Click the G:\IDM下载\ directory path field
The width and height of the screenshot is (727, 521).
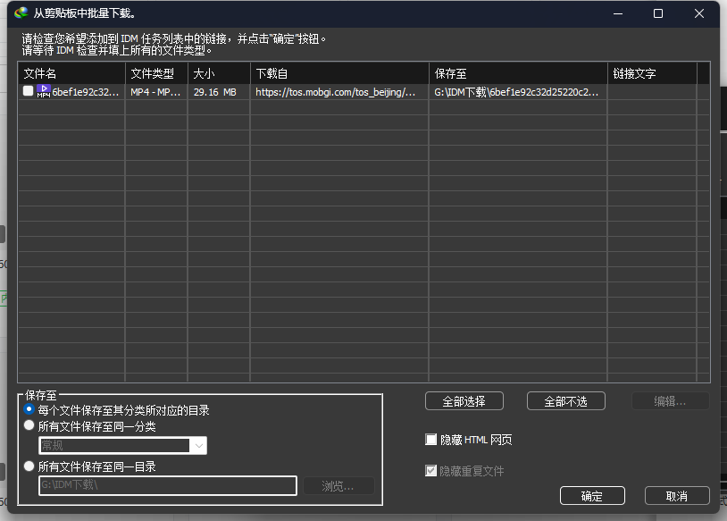pos(167,485)
